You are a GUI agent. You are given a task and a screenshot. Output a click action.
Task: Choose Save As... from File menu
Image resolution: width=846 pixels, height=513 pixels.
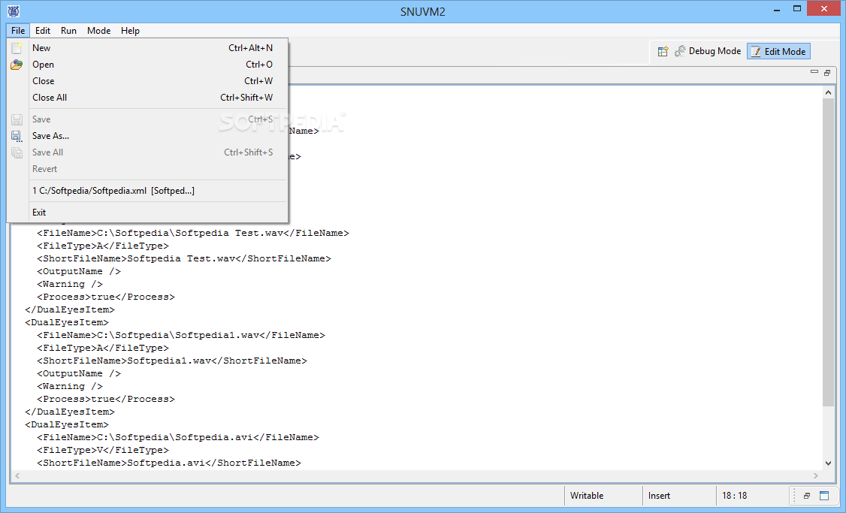[147, 136]
